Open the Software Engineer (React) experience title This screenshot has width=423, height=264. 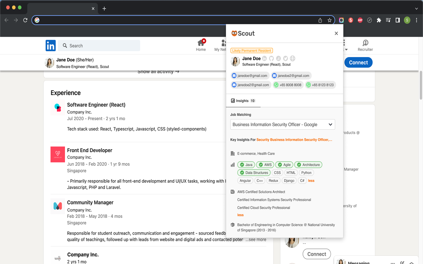click(x=96, y=105)
